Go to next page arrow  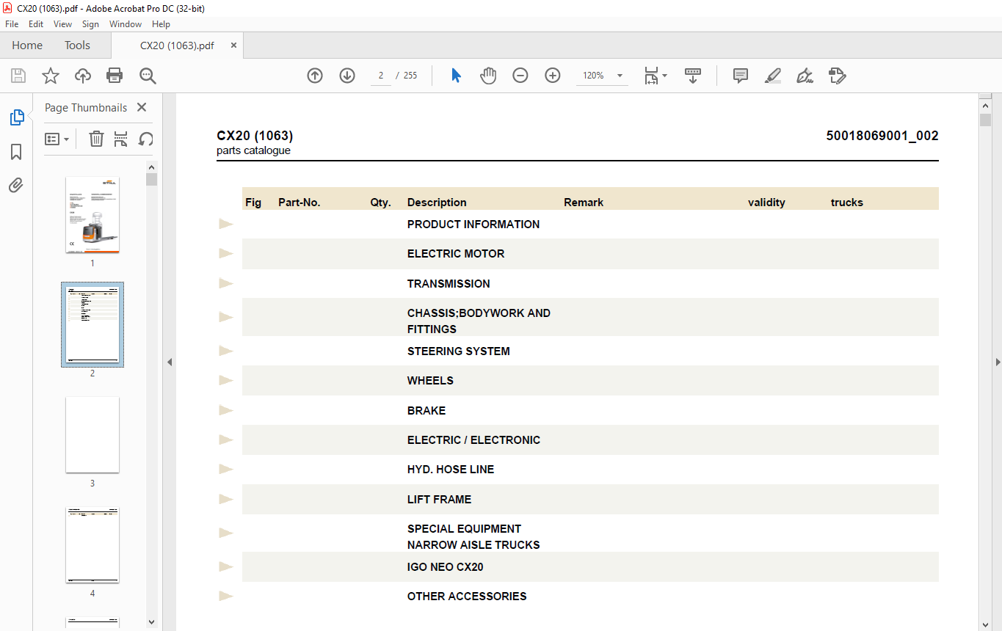point(347,76)
